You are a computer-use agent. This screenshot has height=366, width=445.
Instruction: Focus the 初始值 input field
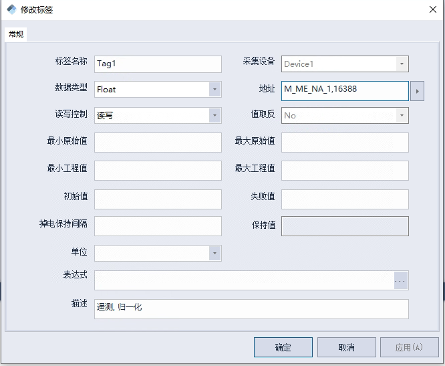[158, 199]
